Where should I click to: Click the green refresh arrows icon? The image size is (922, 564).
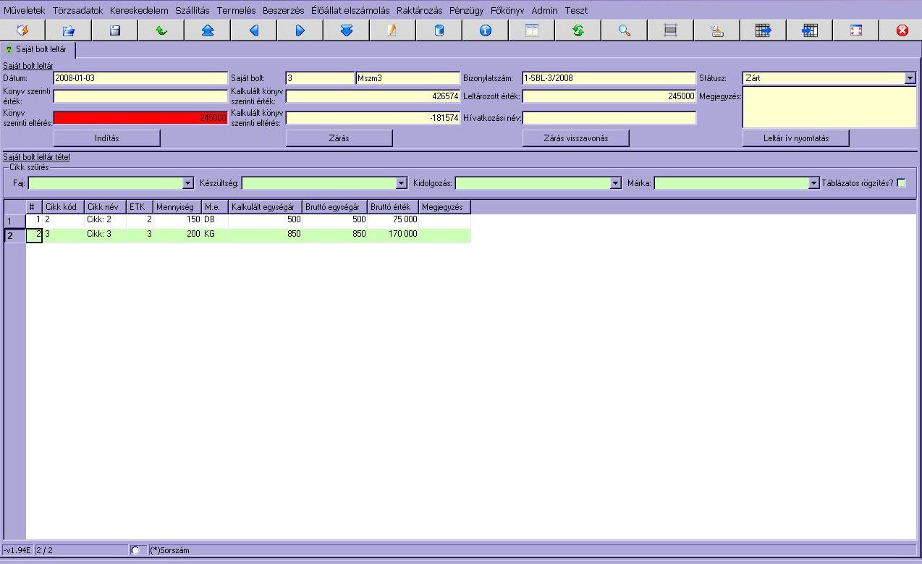tap(578, 30)
